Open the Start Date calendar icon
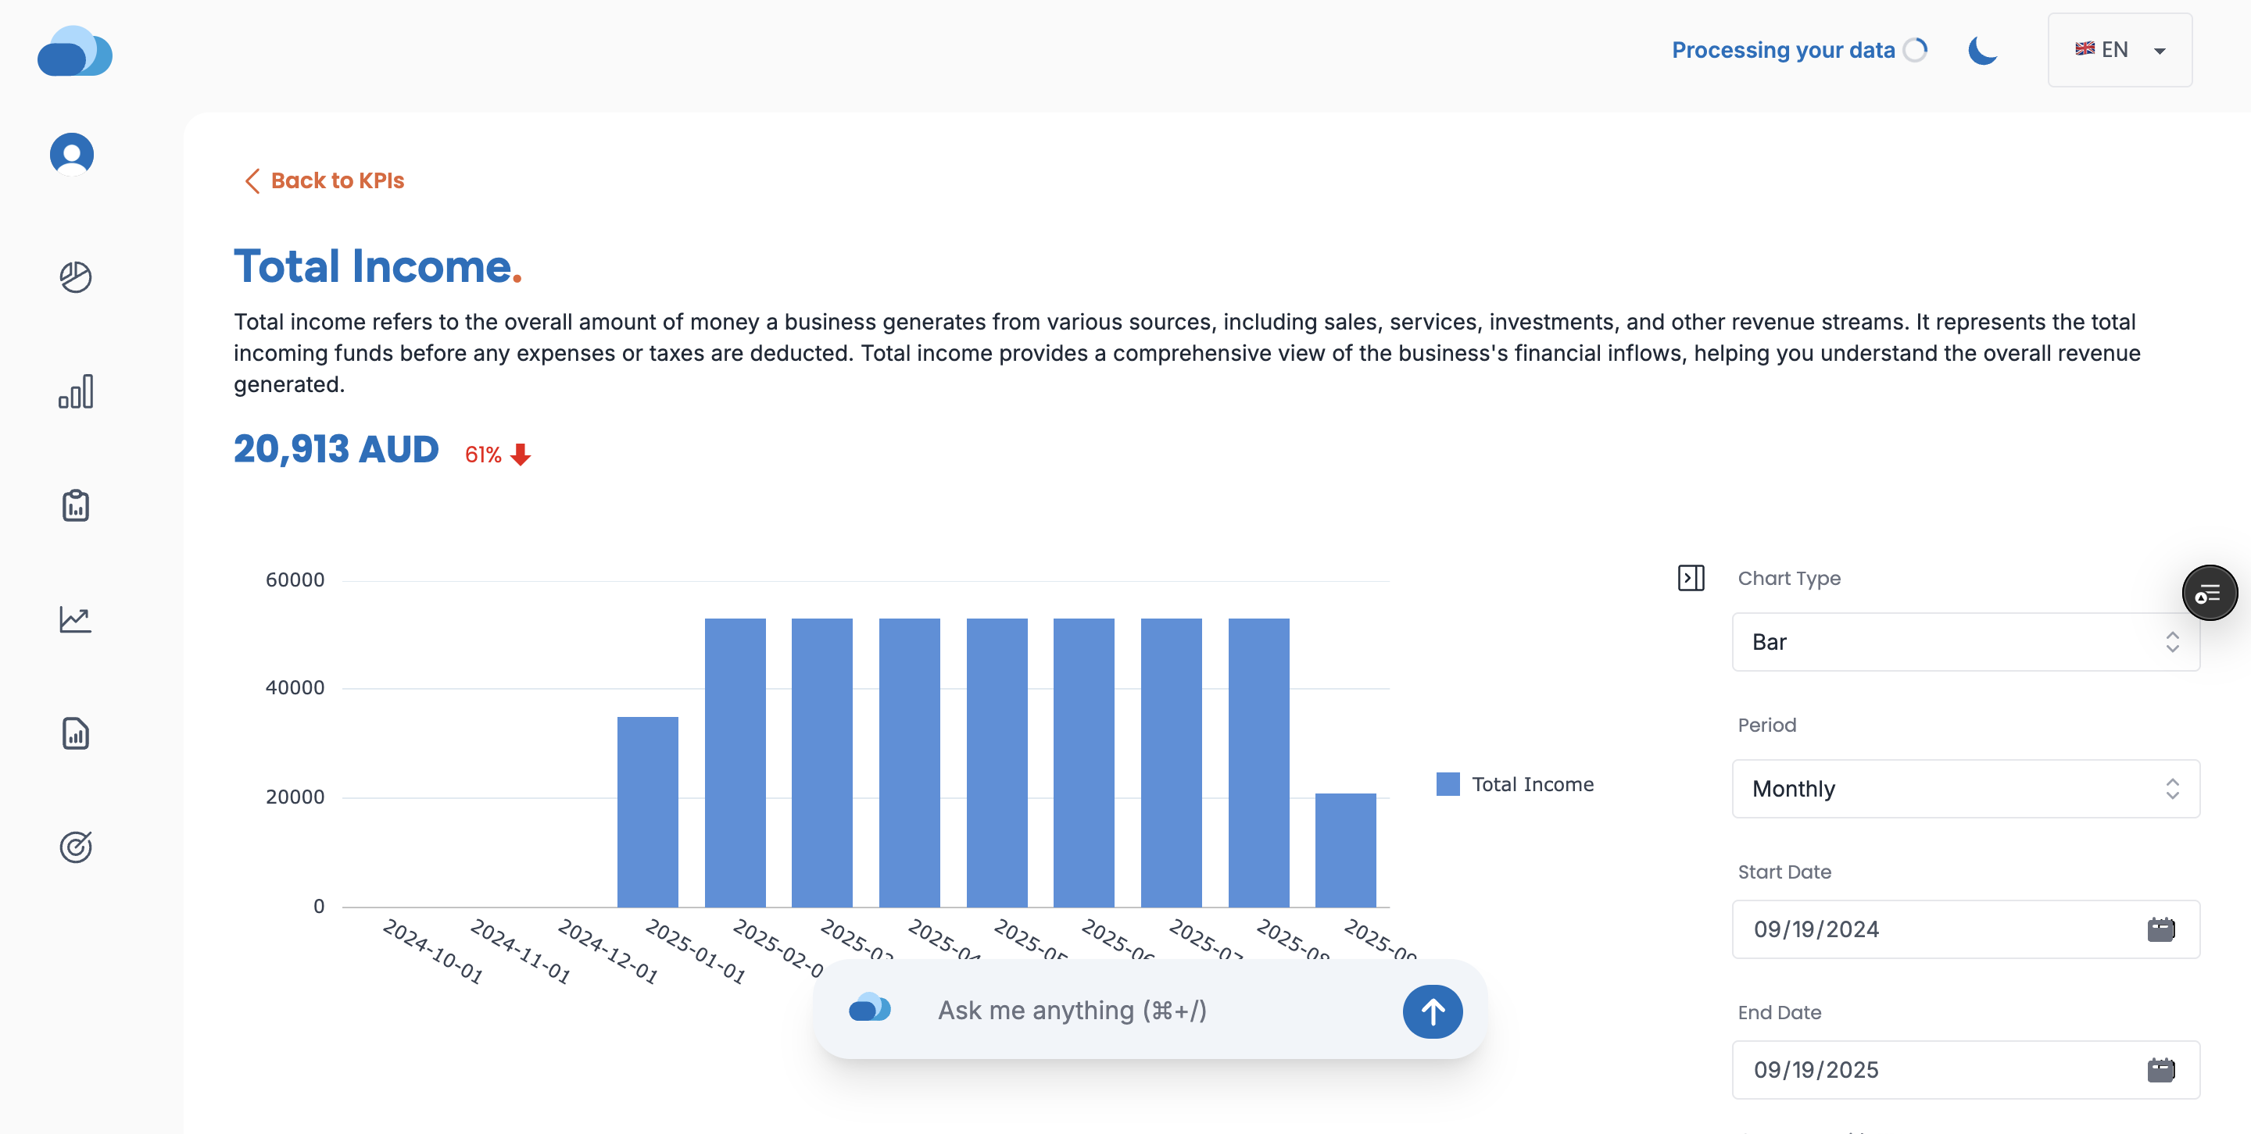The height and width of the screenshot is (1134, 2251). (x=2162, y=929)
